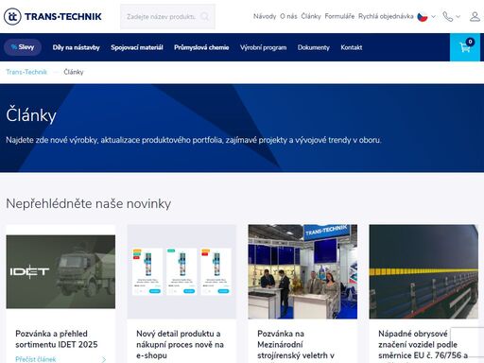Expand the phone contacts chevron

coord(458,16)
